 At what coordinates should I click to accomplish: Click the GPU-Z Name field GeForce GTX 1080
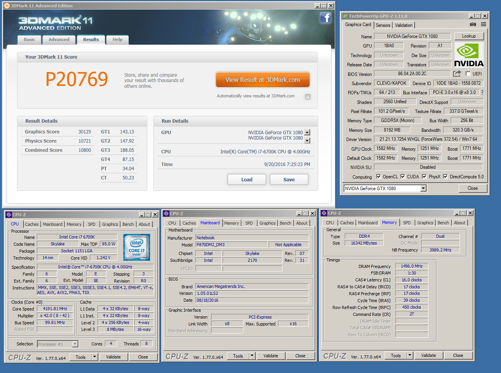point(412,36)
